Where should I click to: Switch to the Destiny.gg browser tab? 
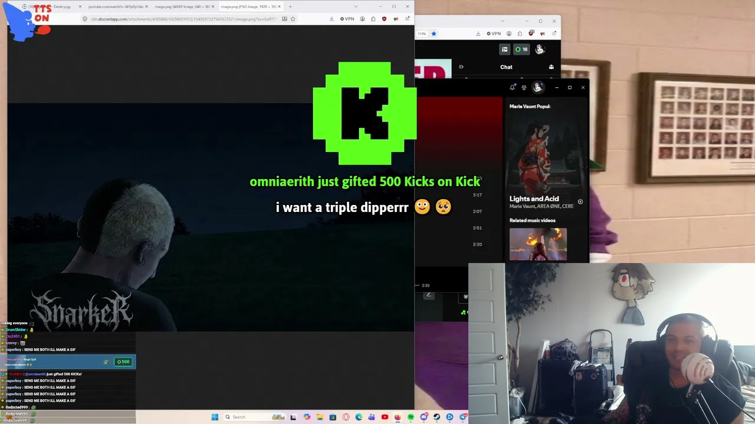coord(53,6)
